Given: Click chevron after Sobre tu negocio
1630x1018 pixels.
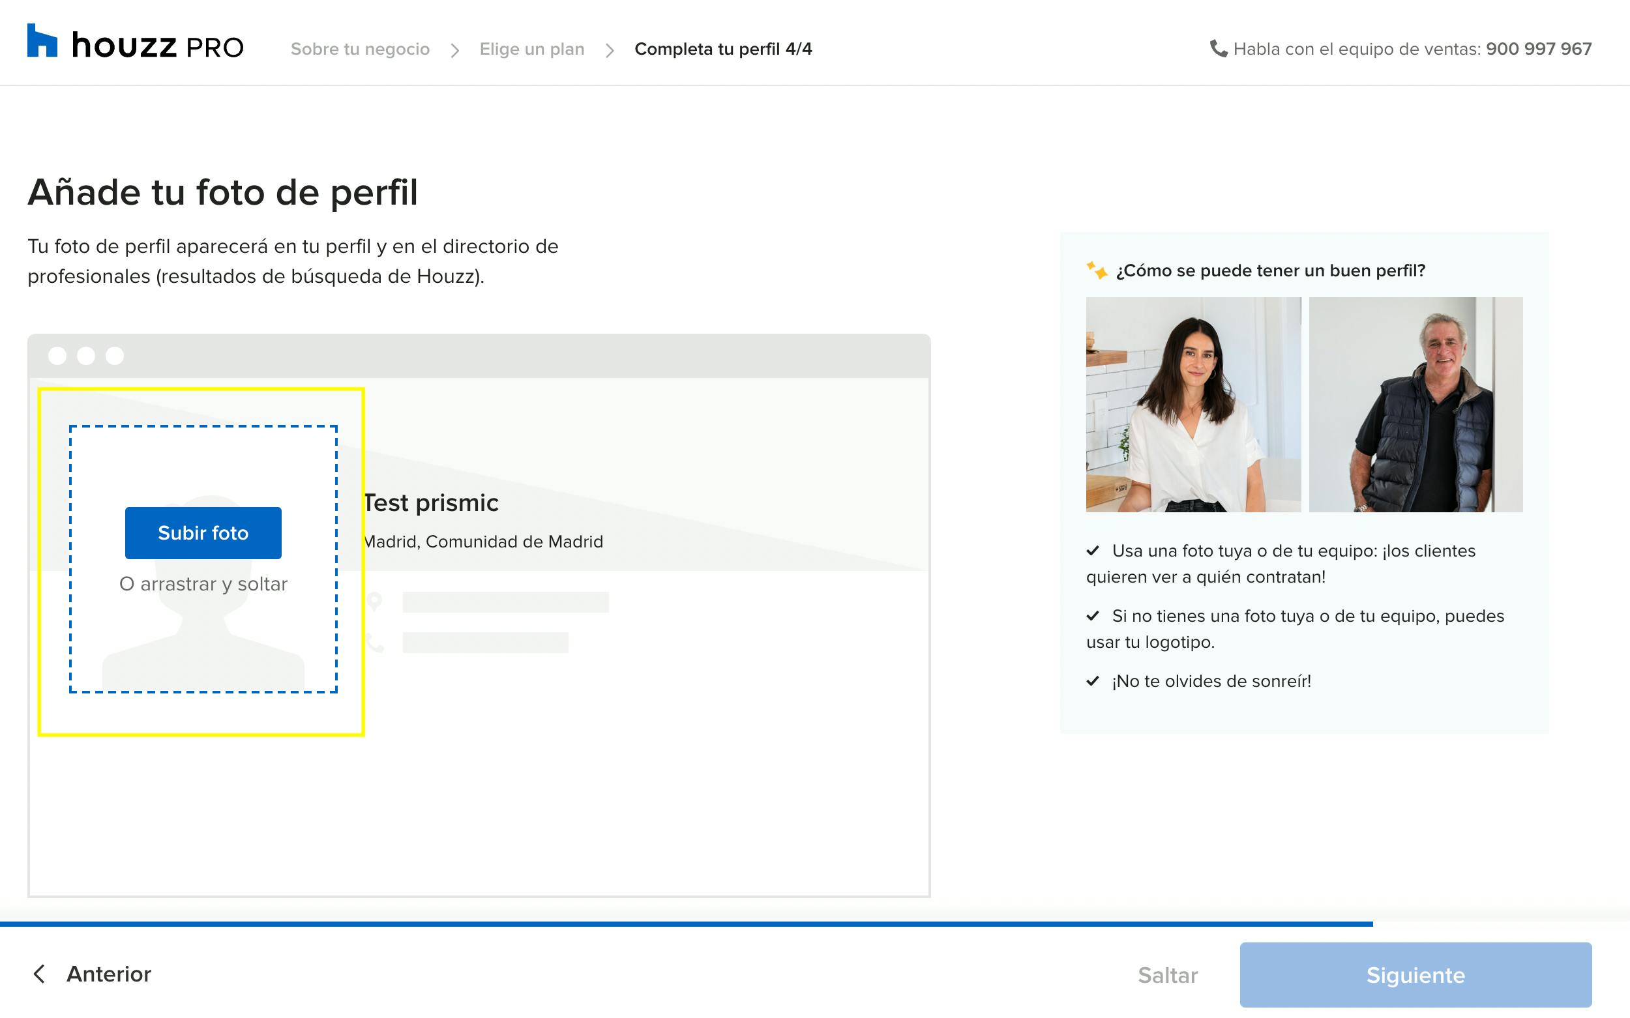Looking at the screenshot, I should [x=455, y=50].
